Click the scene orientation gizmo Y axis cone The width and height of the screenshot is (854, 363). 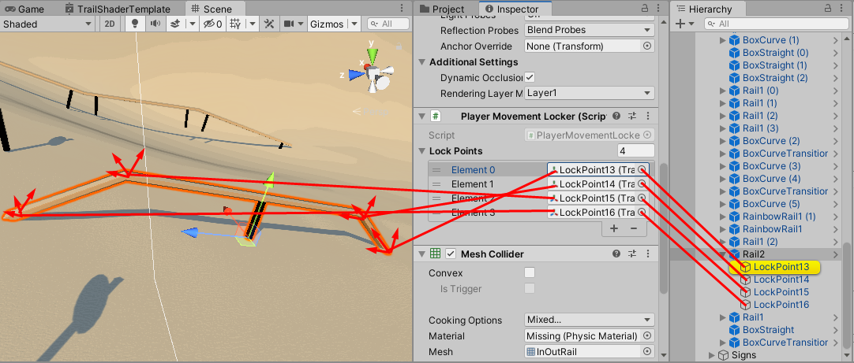pos(373,54)
